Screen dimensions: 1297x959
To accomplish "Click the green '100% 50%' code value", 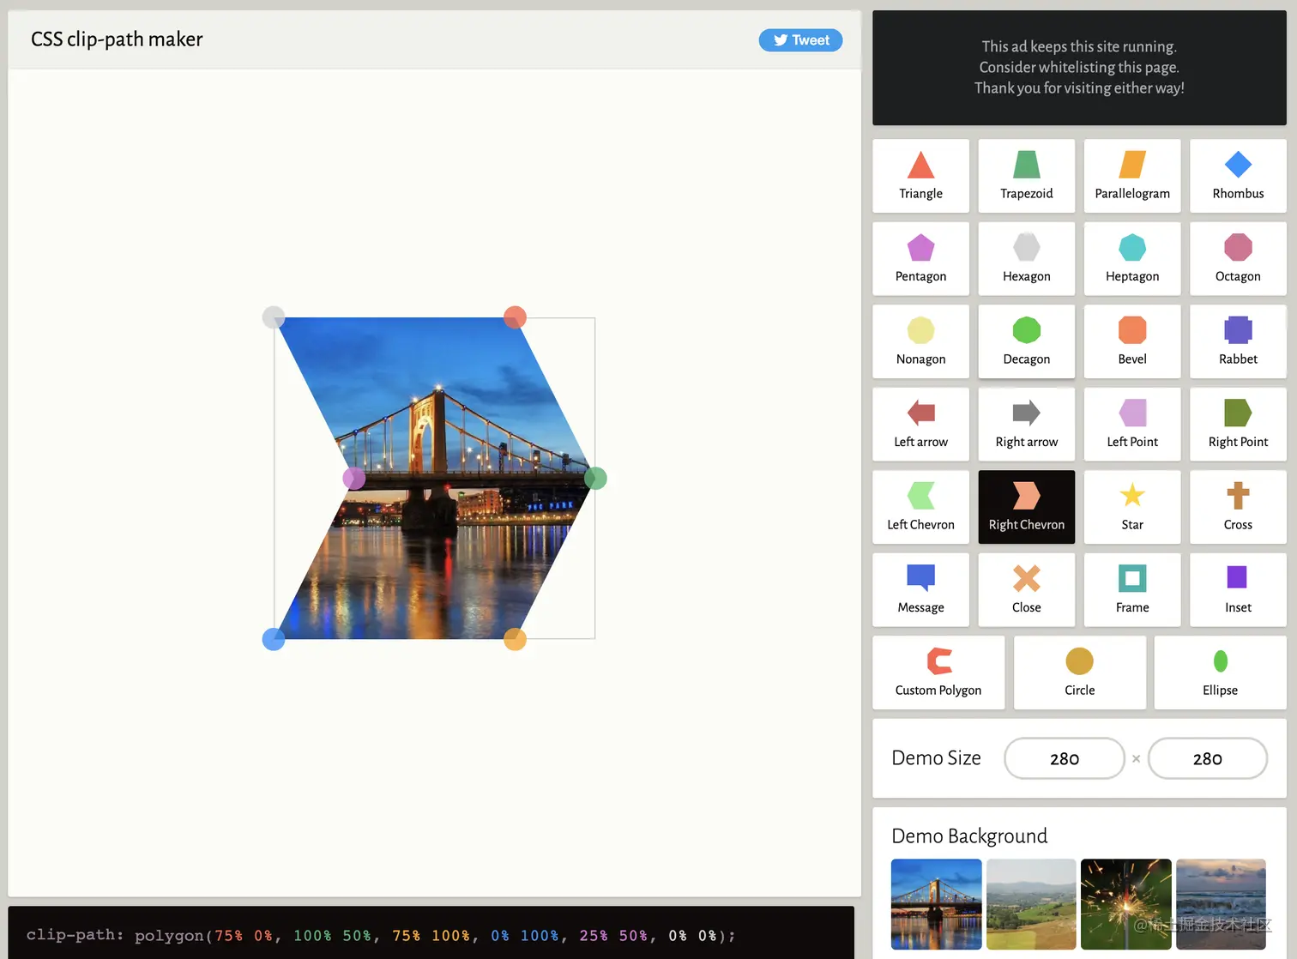I will pyautogui.click(x=333, y=935).
